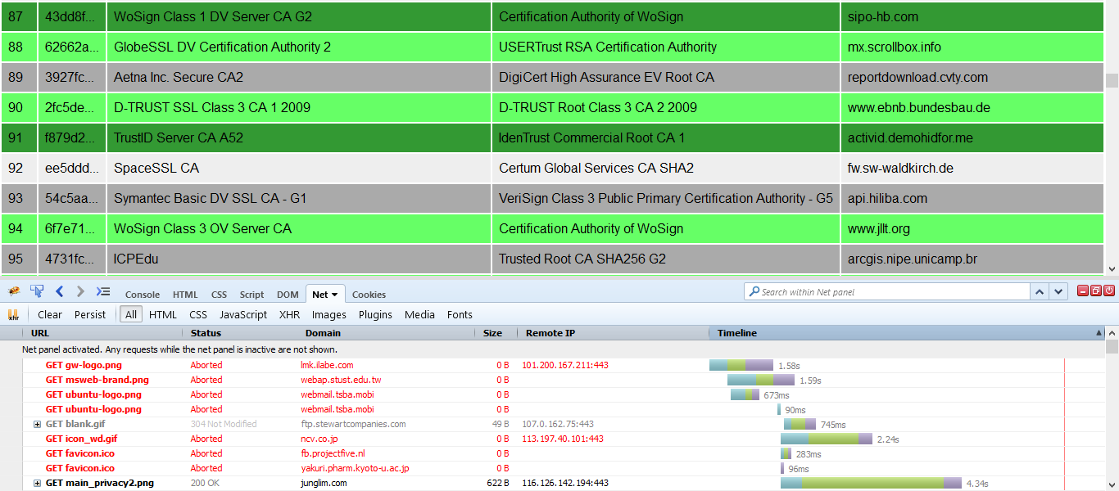This screenshot has width=1119, height=491.
Task: Select GlobeSSL DV Certification Authority 2 cell
Action: click(299, 47)
